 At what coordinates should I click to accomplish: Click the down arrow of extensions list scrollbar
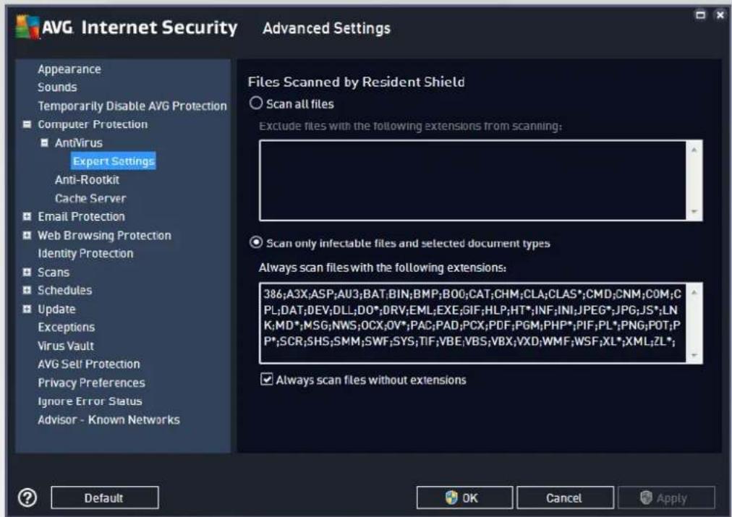coord(694,354)
